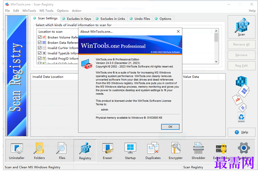
Task: Open the Options menu
Action: point(63,11)
